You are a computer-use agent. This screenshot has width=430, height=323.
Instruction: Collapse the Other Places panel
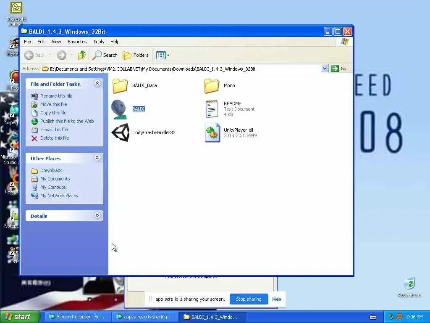coord(97,158)
